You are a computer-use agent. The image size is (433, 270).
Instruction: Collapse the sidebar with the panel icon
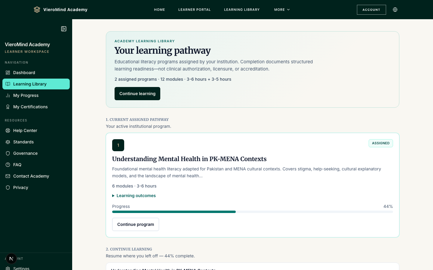[64, 29]
